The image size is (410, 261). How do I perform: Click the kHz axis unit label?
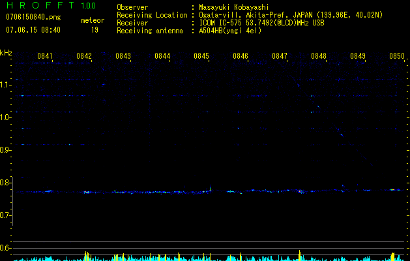click(x=6, y=53)
